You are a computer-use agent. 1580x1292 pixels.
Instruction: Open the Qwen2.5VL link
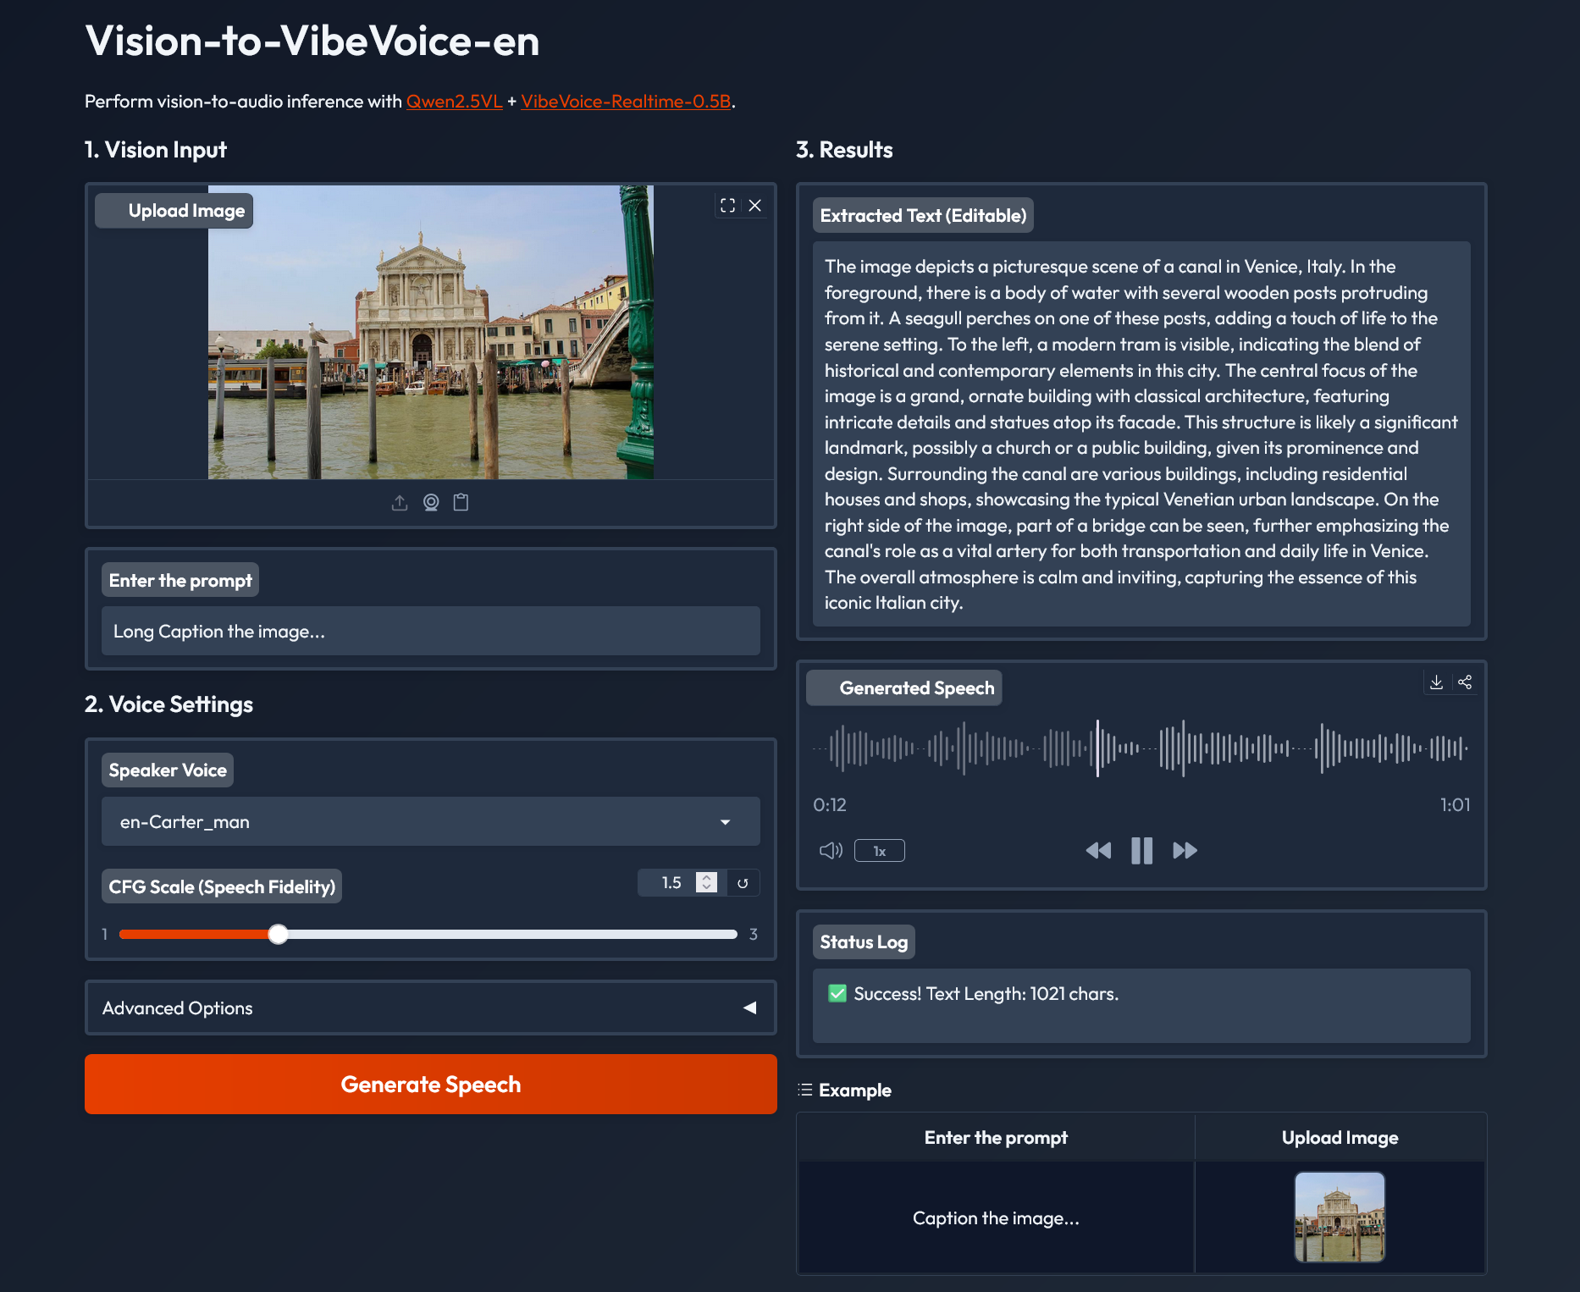click(454, 102)
